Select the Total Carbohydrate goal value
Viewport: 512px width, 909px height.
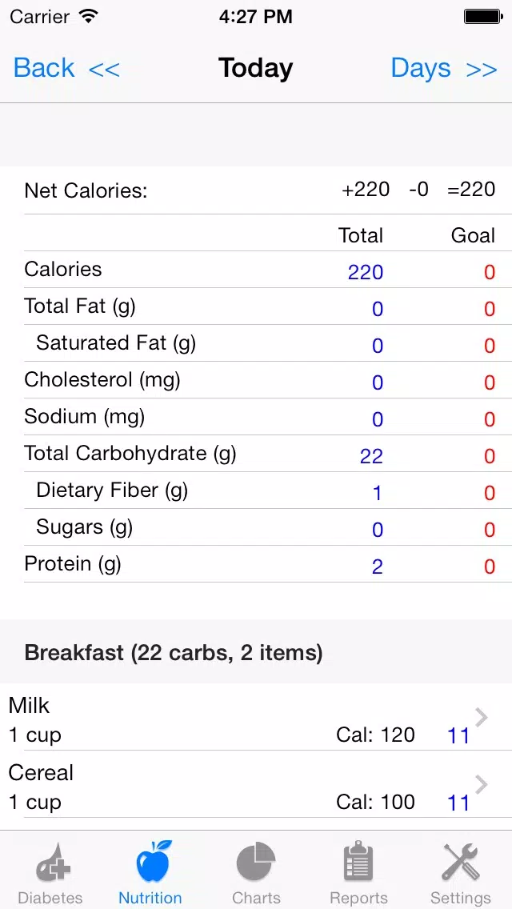[490, 456]
